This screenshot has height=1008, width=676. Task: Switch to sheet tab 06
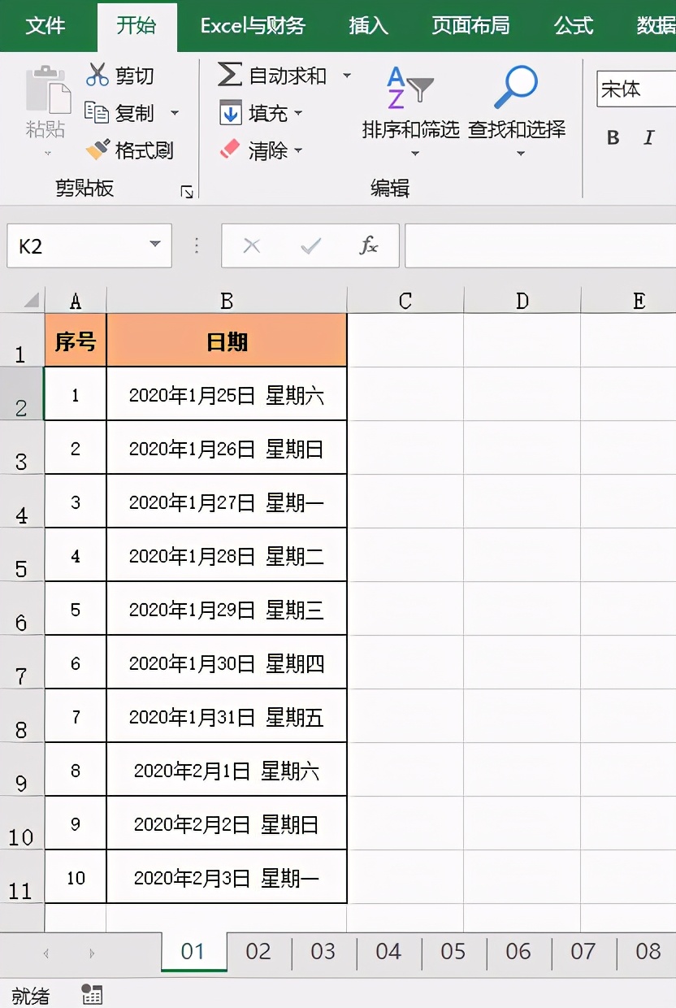(x=518, y=951)
